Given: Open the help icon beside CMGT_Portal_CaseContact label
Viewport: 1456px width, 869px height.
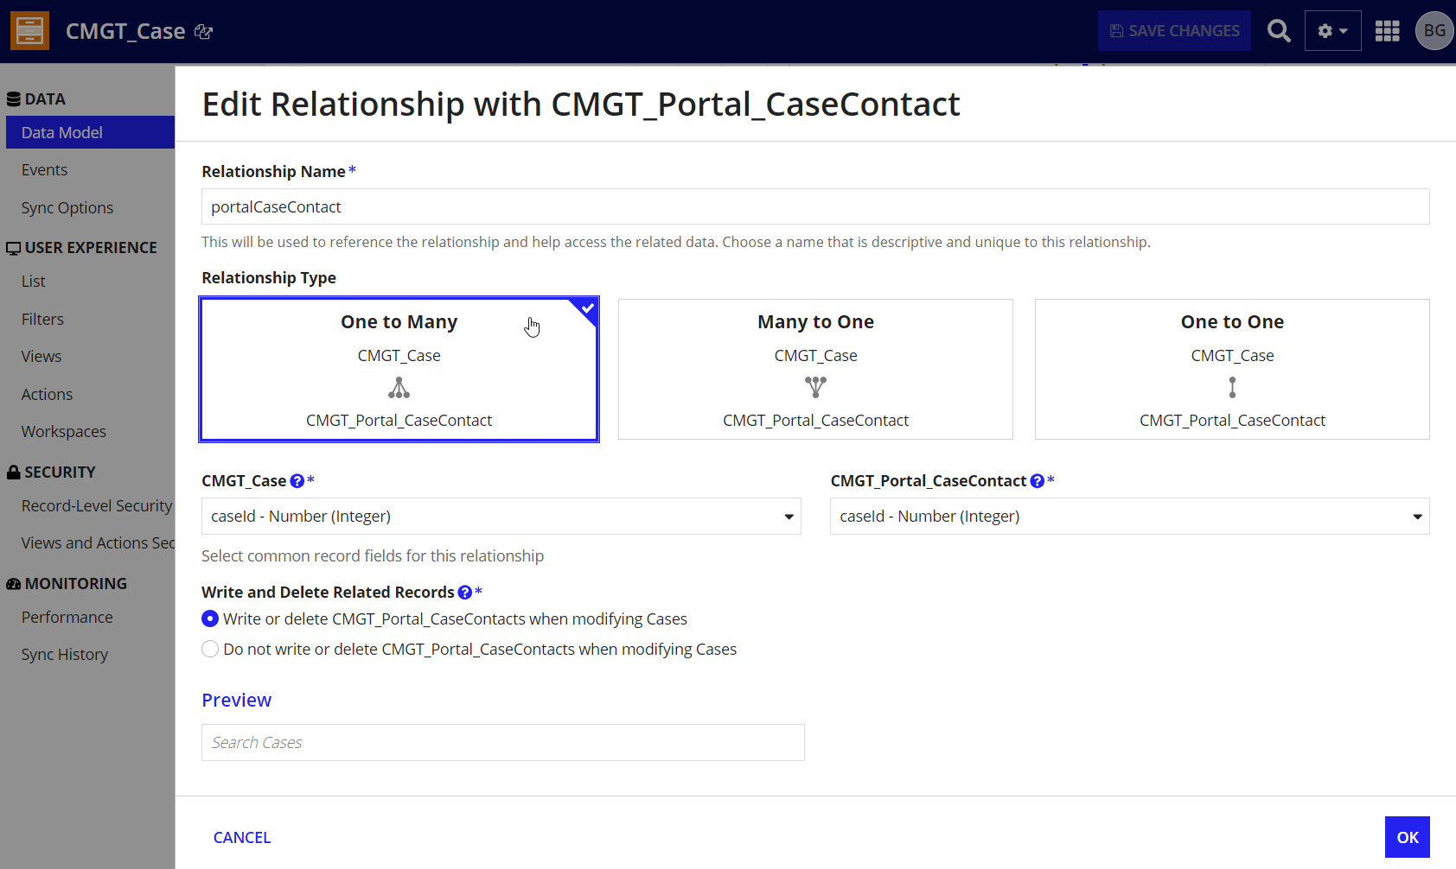Looking at the screenshot, I should (x=1037, y=481).
